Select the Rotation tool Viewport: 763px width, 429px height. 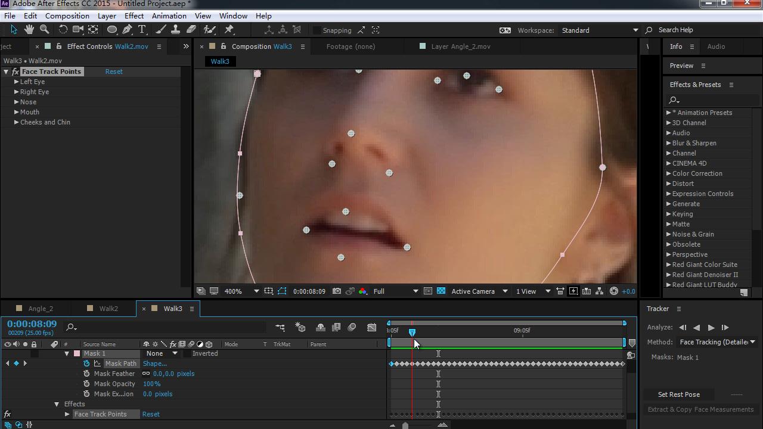click(x=63, y=30)
